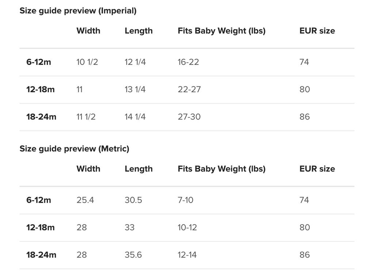Click the 13 1/4 length value
Image resolution: width=374 pixels, height=280 pixels.
click(x=135, y=89)
